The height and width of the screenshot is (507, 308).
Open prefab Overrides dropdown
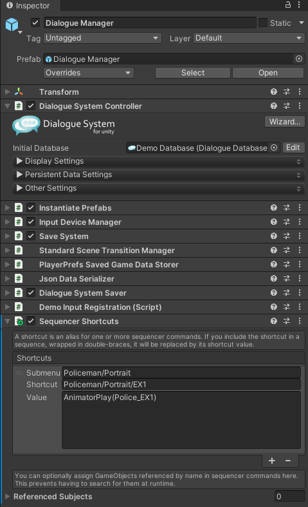(x=89, y=73)
